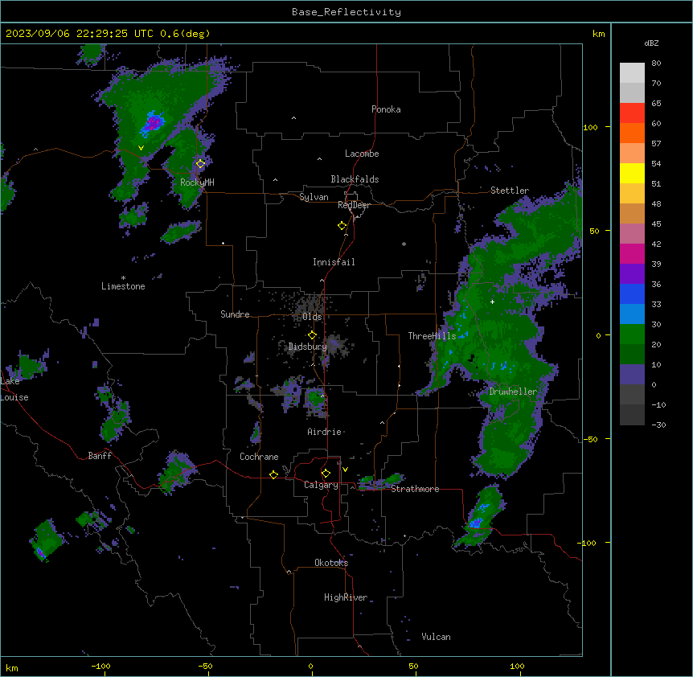The height and width of the screenshot is (677, 693).
Task: Click the magenta 42 dBZ legend swatch
Action: 632,253
